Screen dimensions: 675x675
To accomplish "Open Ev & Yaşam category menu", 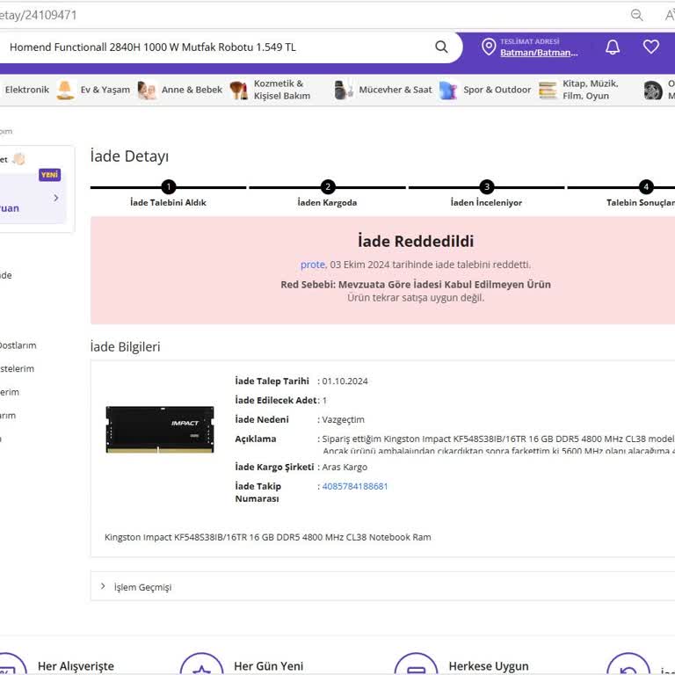I will pos(105,90).
